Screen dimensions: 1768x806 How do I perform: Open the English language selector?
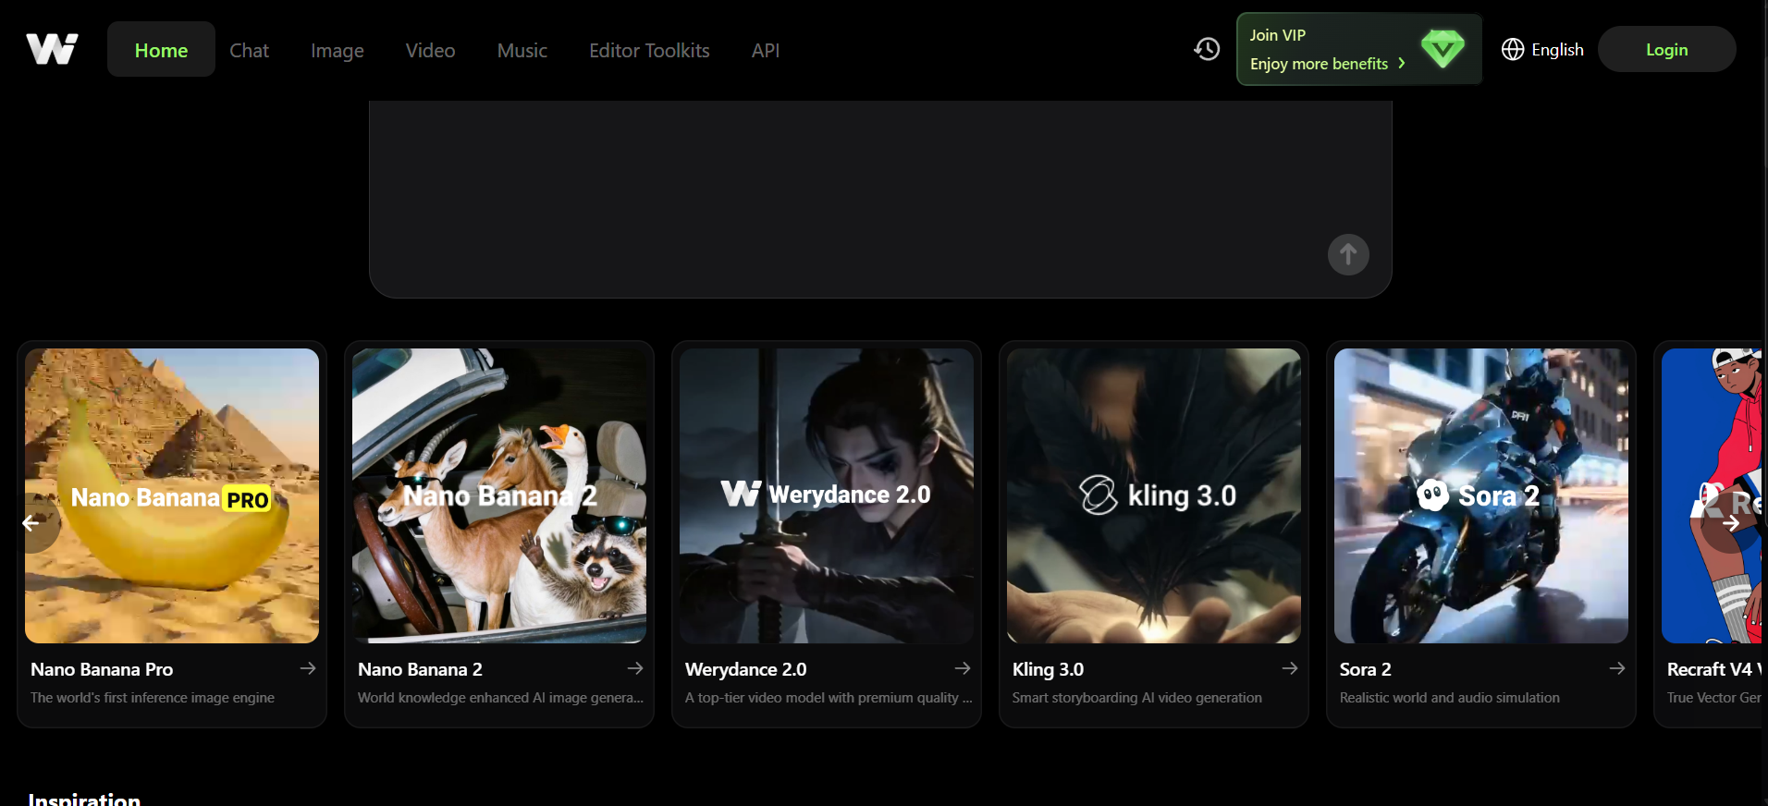1556,50
